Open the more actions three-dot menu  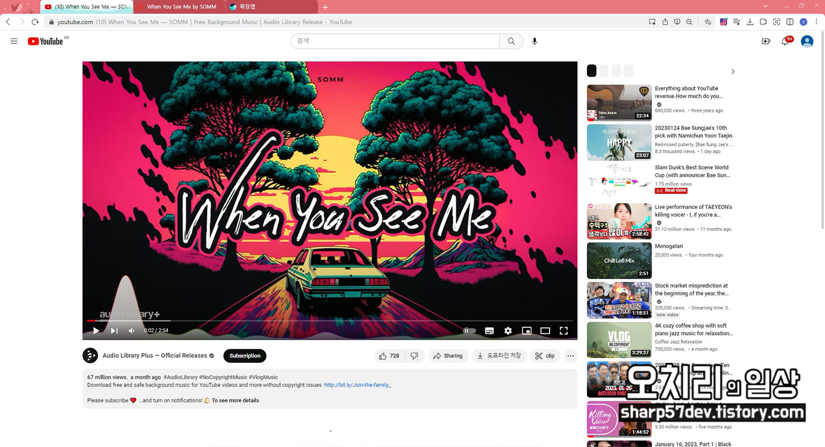tap(570, 356)
